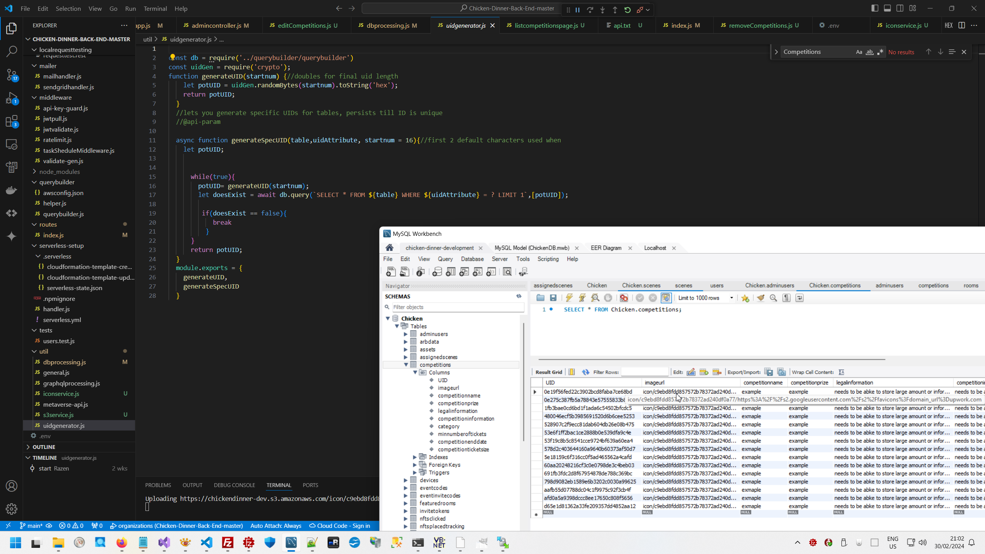Expand the node_modules folder
985x554 pixels.
[59, 172]
